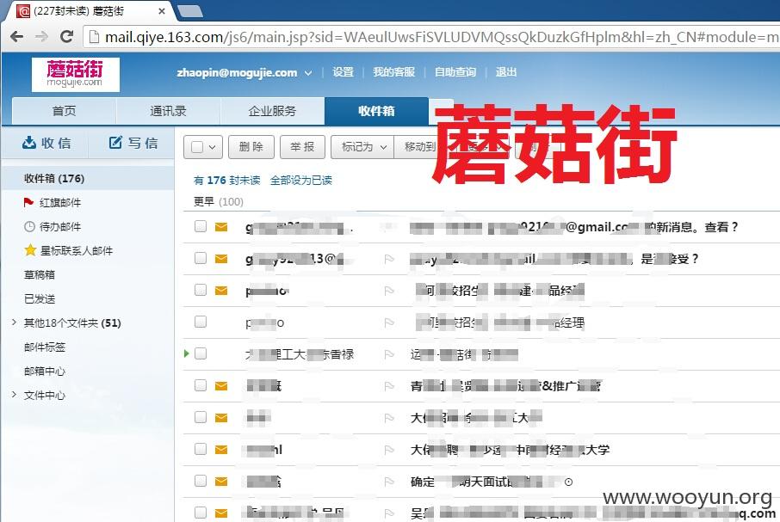Click the green arrow beside 大连理工大学 row
This screenshot has height=522, width=780.
click(x=187, y=353)
